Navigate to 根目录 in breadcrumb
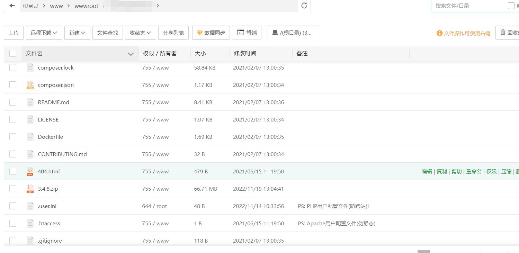Screen dimensions: 519x253 (31, 6)
